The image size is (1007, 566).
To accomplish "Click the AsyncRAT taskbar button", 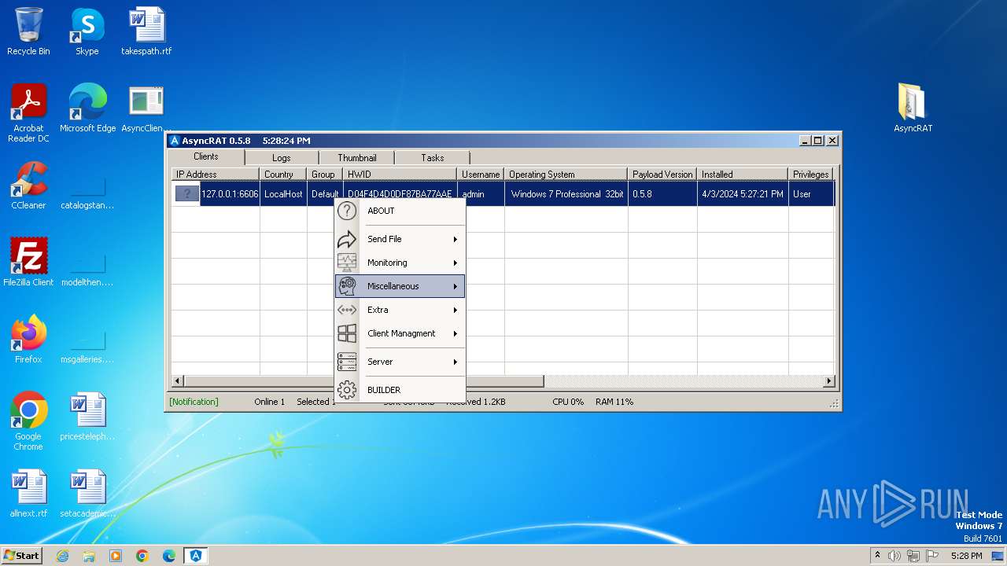I will (x=196, y=556).
